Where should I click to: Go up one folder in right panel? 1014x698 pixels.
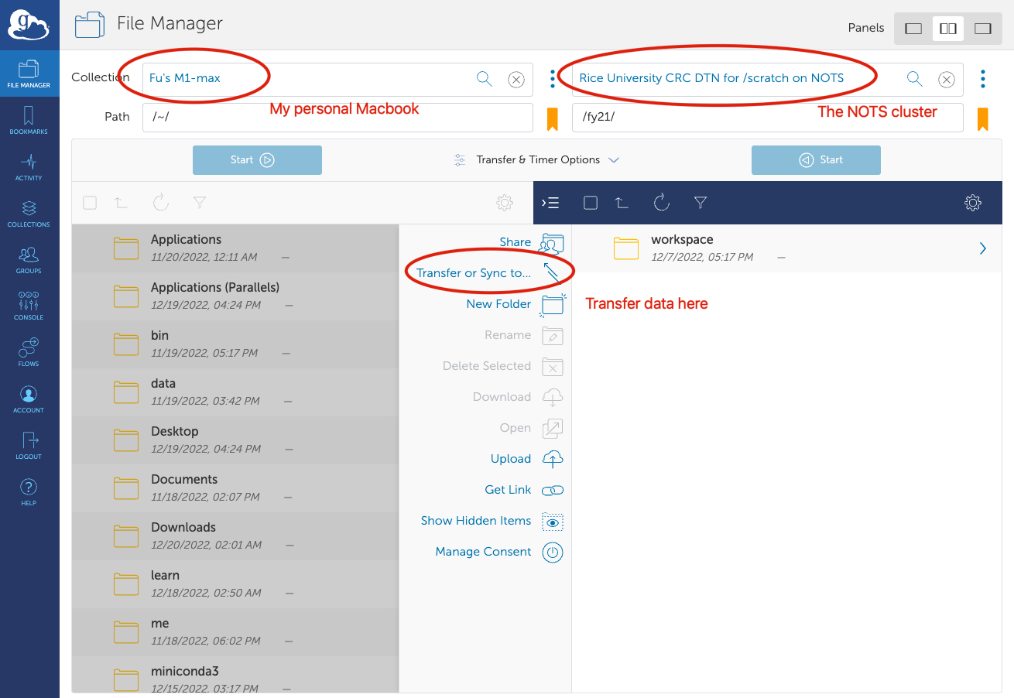click(622, 203)
